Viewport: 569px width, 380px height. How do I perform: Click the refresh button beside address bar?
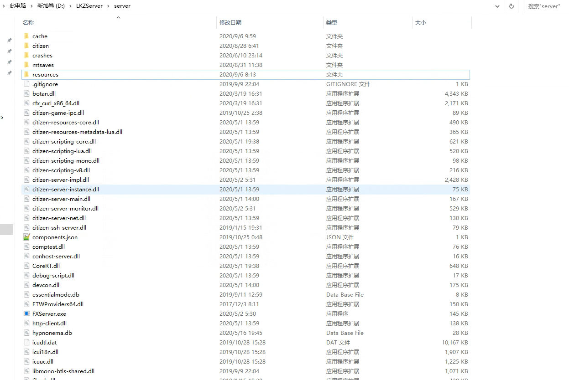click(x=511, y=6)
